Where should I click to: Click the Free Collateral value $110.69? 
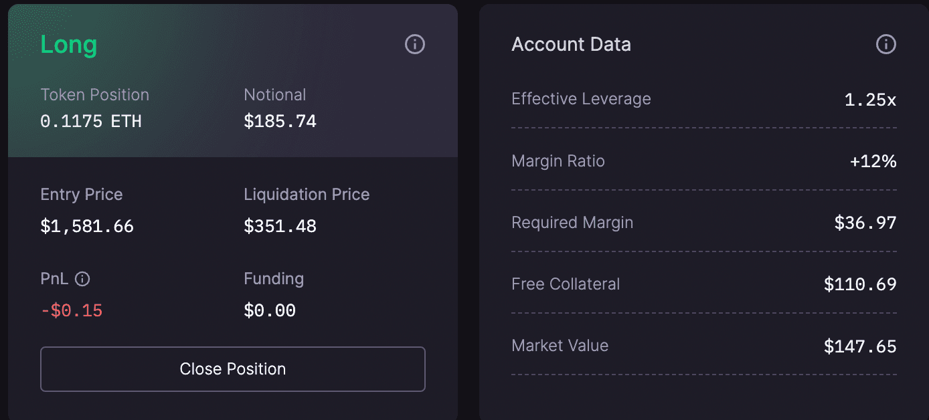pyautogui.click(x=860, y=285)
